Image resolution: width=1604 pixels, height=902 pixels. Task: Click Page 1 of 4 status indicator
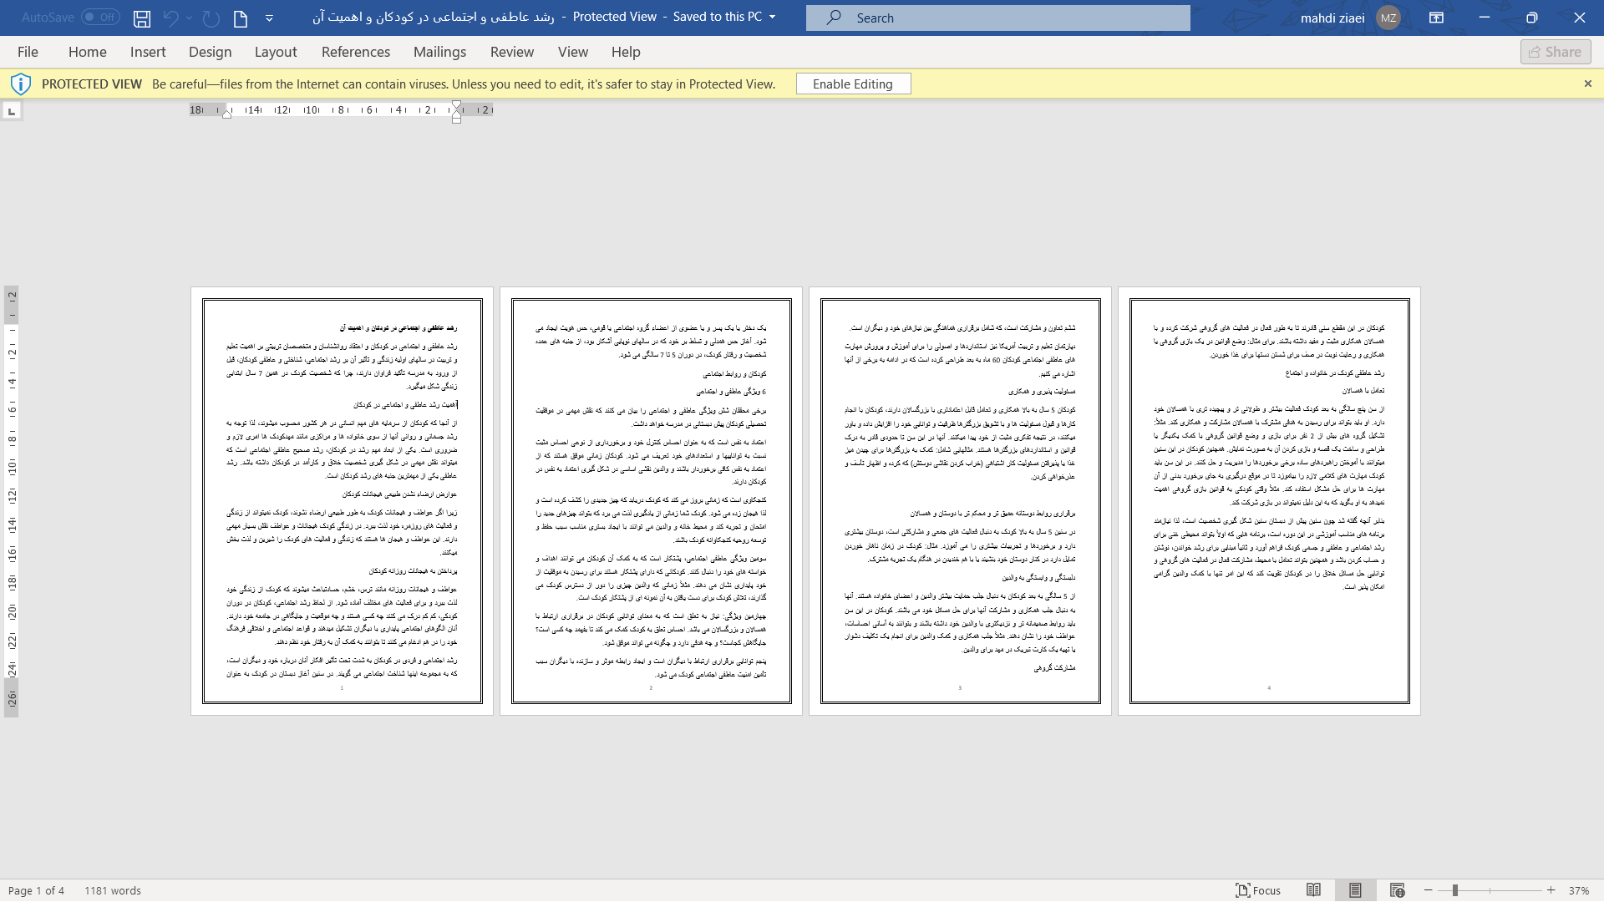pos(36,890)
